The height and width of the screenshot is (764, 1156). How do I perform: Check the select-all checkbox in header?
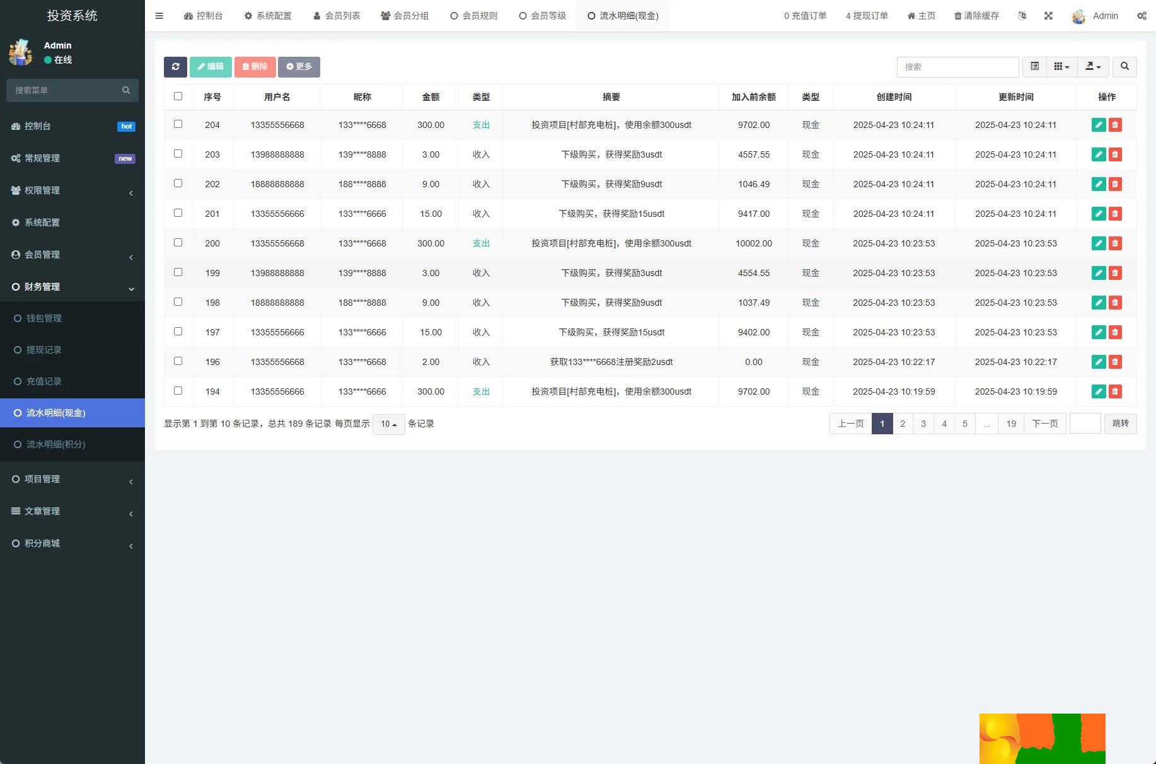[178, 96]
